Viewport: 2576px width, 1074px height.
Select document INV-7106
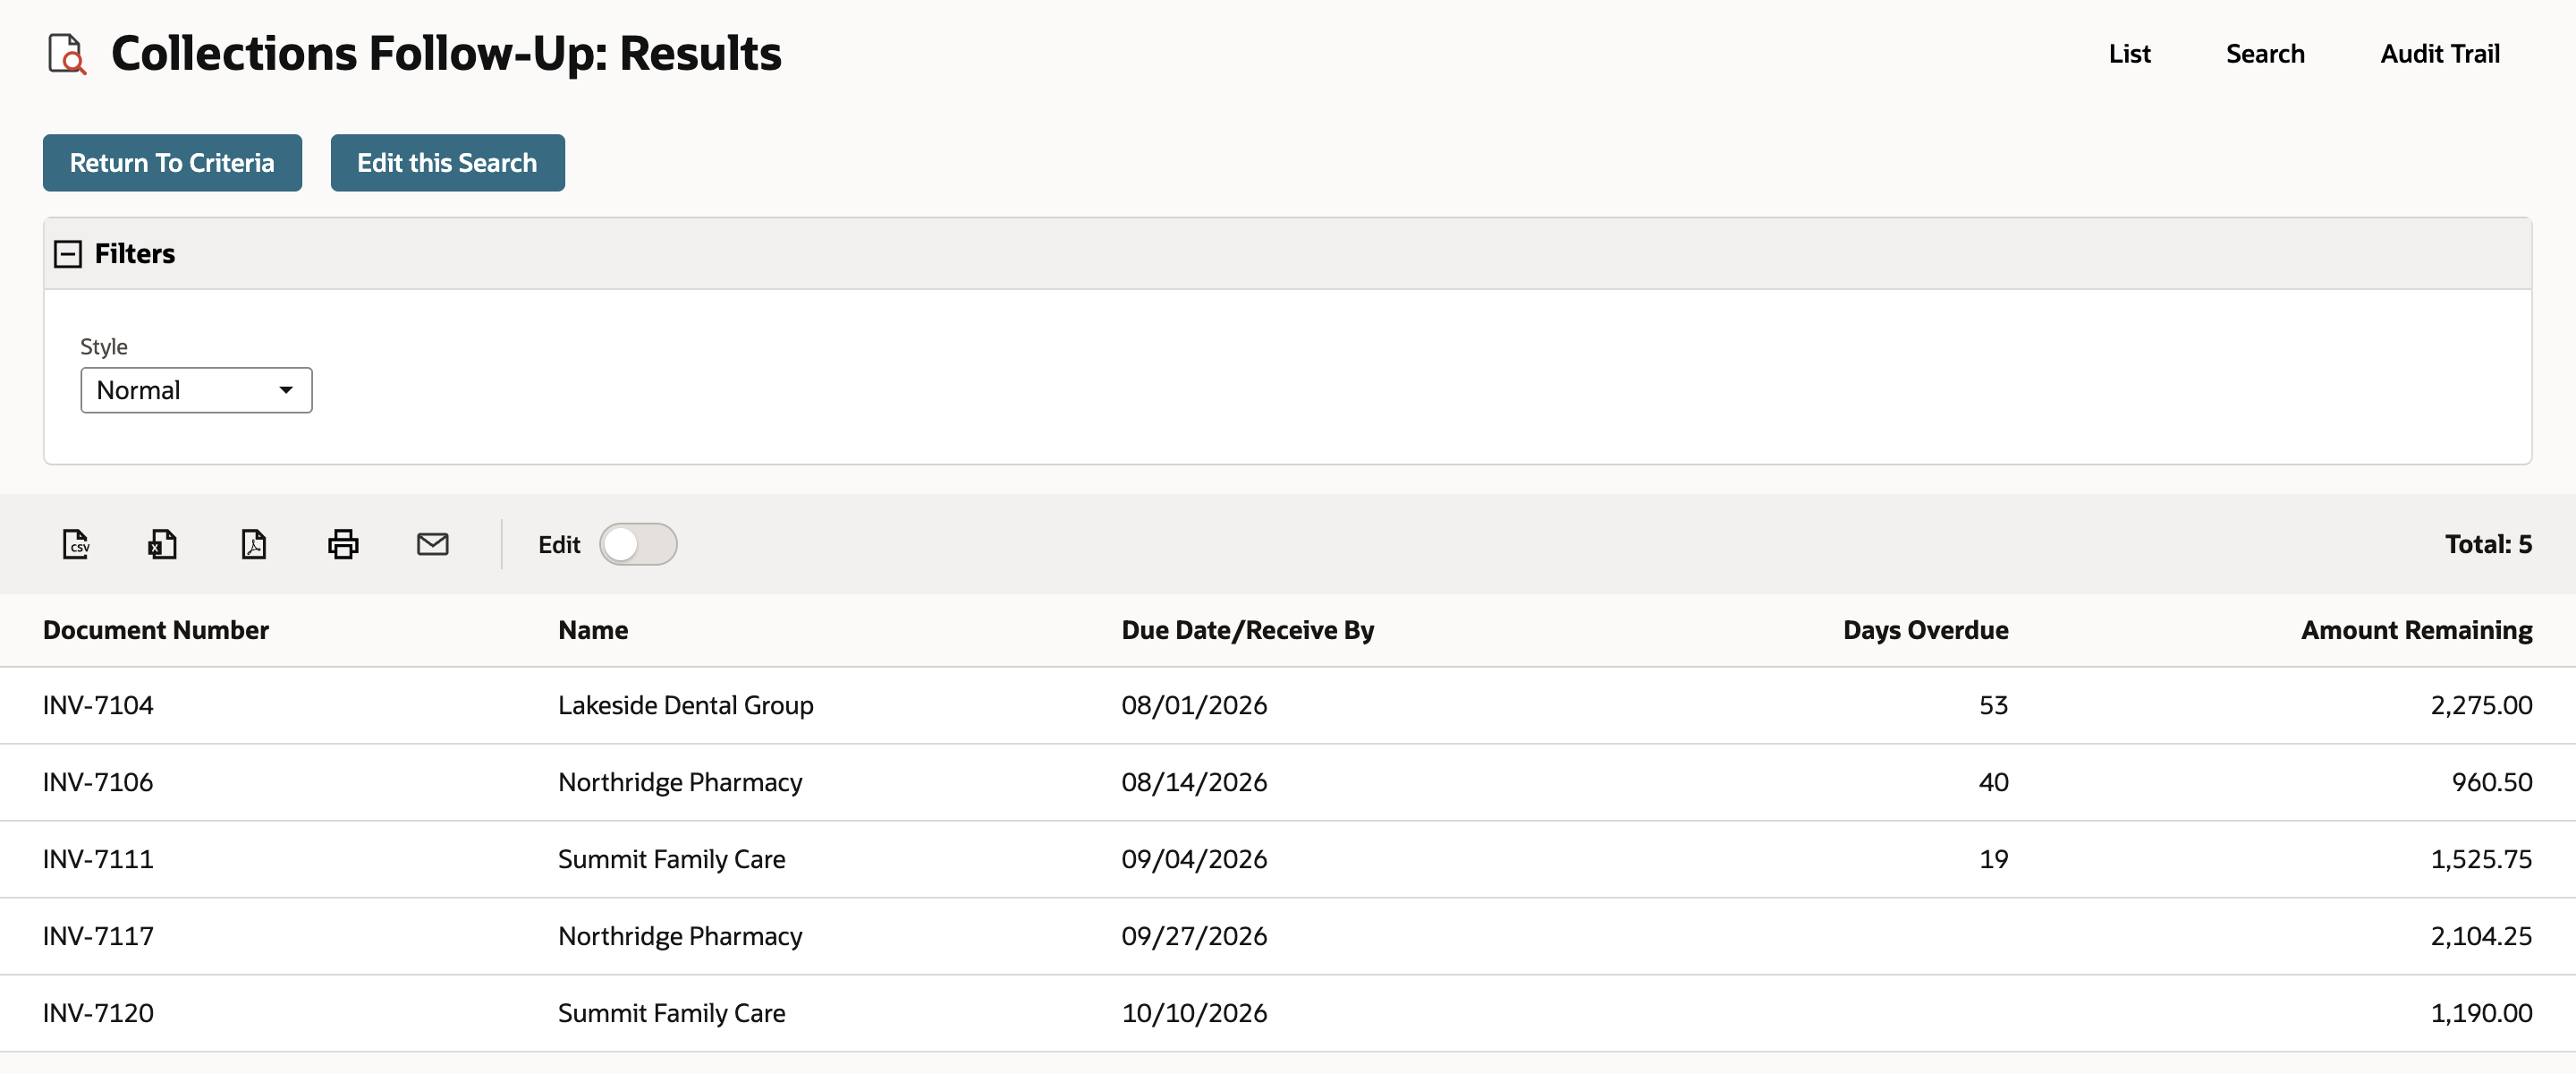[x=98, y=781]
